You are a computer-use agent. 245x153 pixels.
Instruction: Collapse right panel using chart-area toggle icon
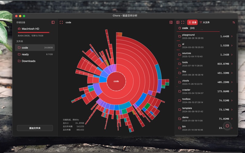171,22
